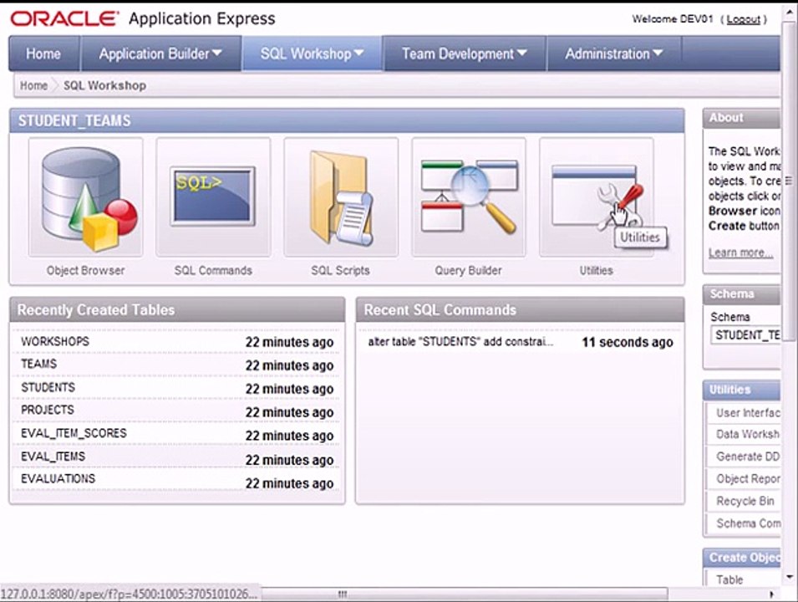
Task: Open the WORKSHOPS table entry
Action: tap(55, 341)
